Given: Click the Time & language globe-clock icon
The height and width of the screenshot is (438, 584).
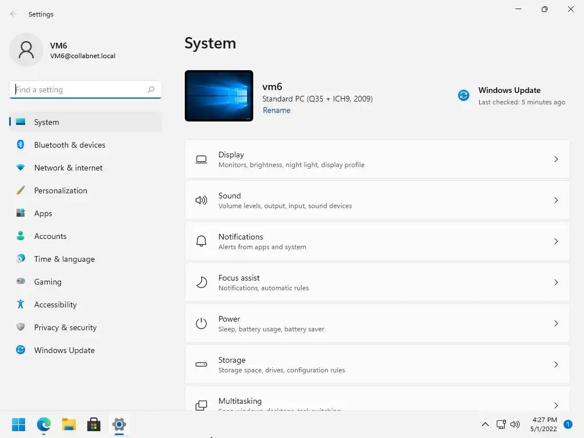Looking at the screenshot, I should [21, 258].
